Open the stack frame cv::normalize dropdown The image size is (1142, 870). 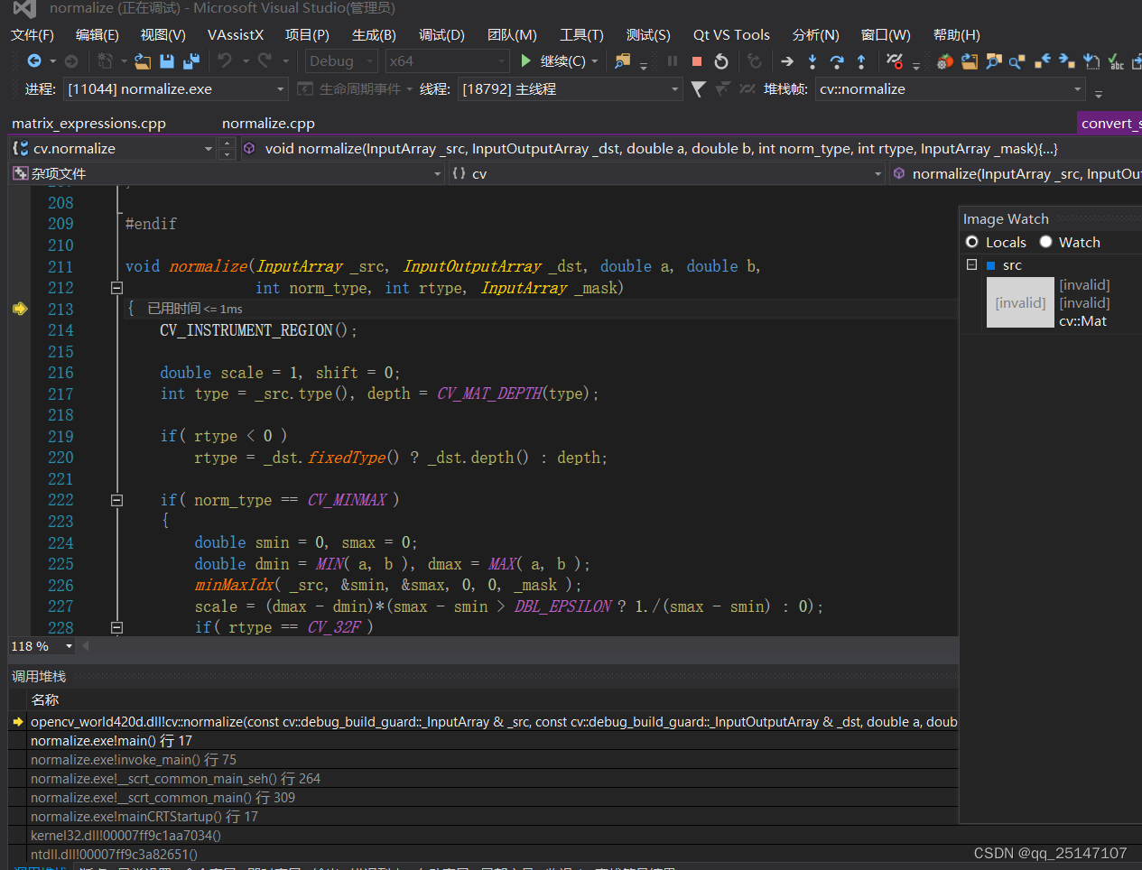pos(1077,89)
